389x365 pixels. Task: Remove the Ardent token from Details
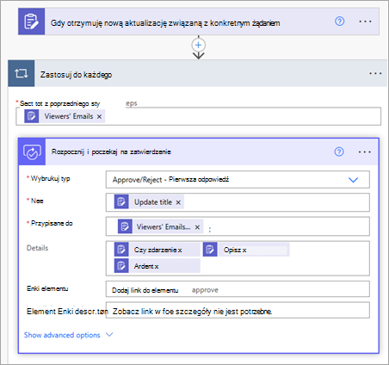coord(157,267)
